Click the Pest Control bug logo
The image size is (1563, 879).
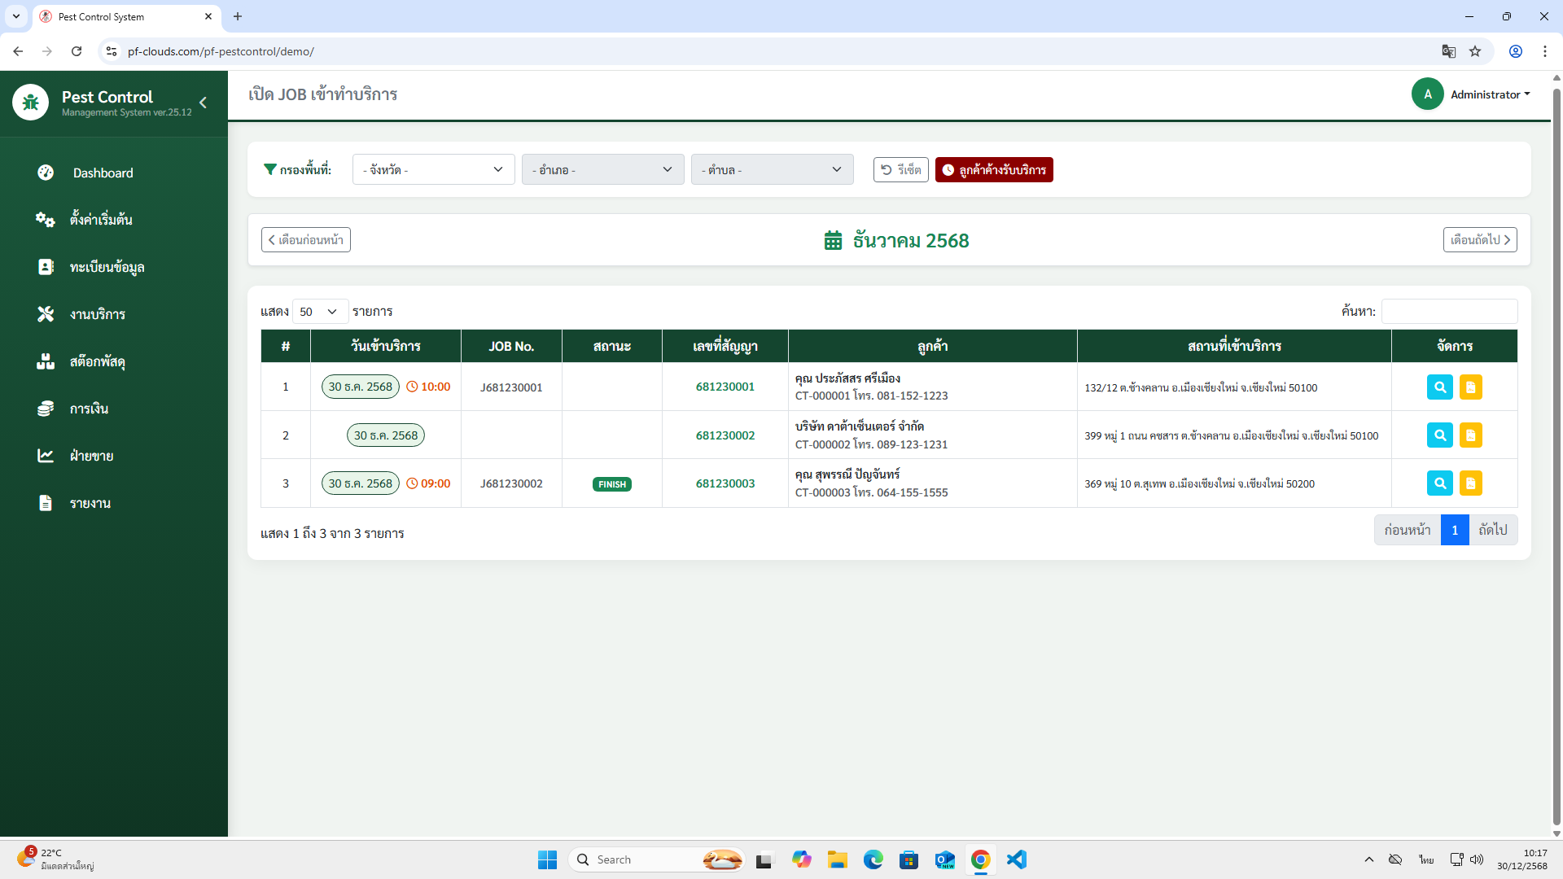click(31, 103)
